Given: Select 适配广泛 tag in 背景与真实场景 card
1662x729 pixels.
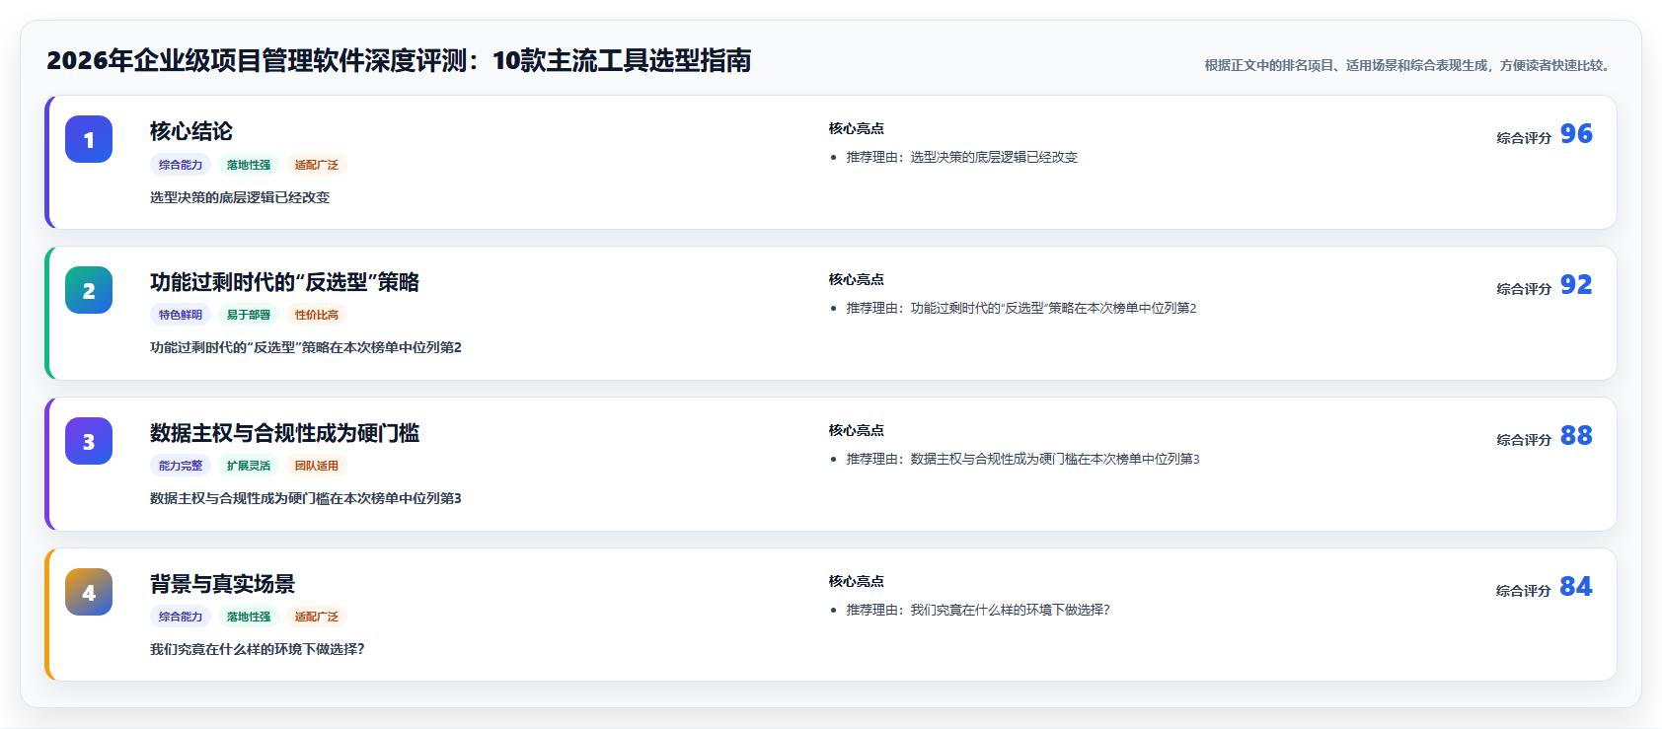Looking at the screenshot, I should pyautogui.click(x=317, y=617).
